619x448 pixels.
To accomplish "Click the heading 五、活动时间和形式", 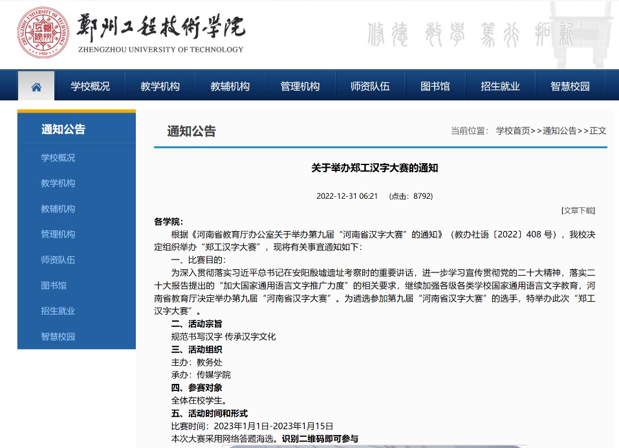I will tap(209, 414).
